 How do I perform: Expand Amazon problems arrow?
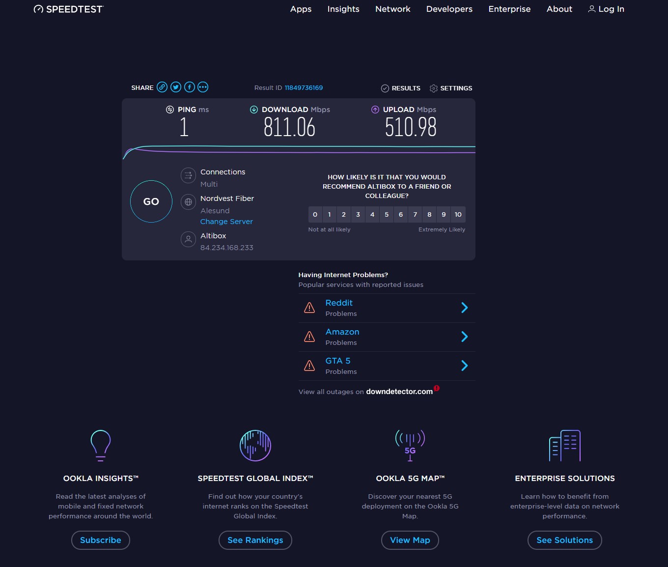[x=464, y=337]
